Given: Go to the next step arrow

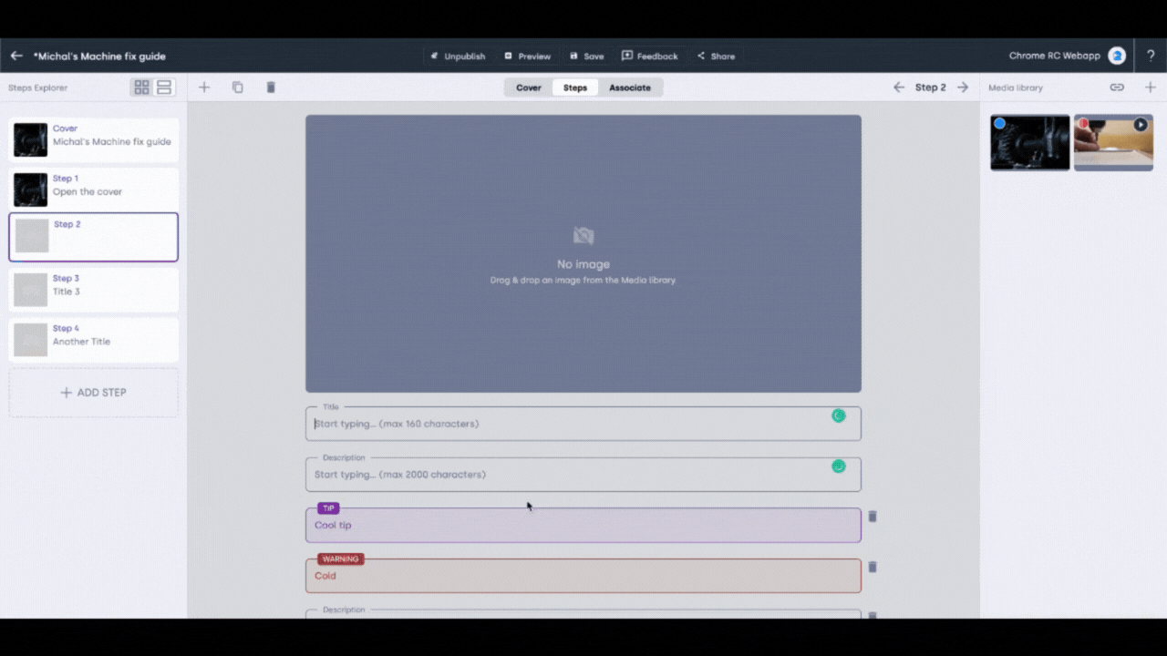Looking at the screenshot, I should click(962, 87).
